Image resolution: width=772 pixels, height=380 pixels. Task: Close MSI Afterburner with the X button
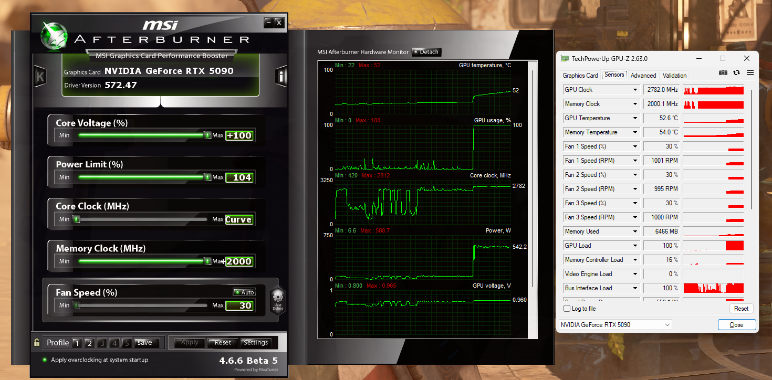[279, 23]
